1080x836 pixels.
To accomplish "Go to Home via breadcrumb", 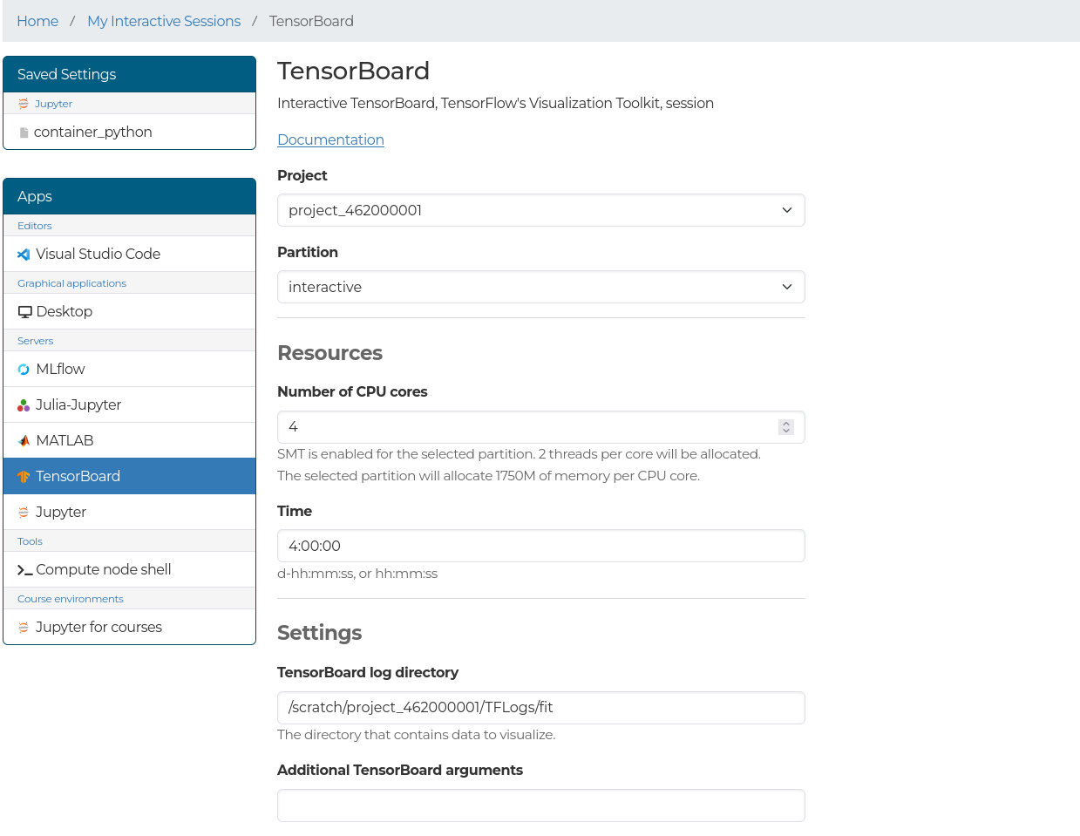I will pyautogui.click(x=37, y=20).
